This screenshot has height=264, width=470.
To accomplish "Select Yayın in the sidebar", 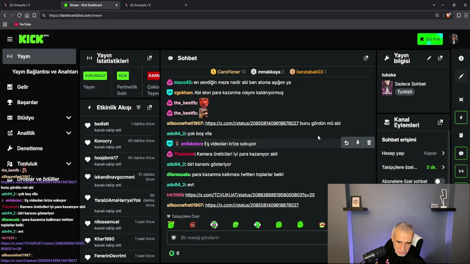I will (x=39, y=56).
